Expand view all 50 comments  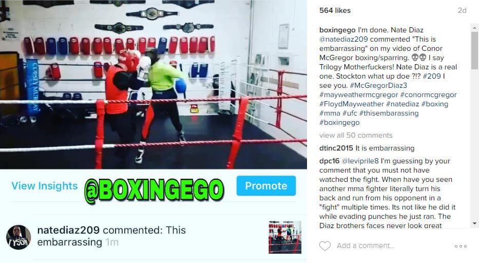[356, 135]
